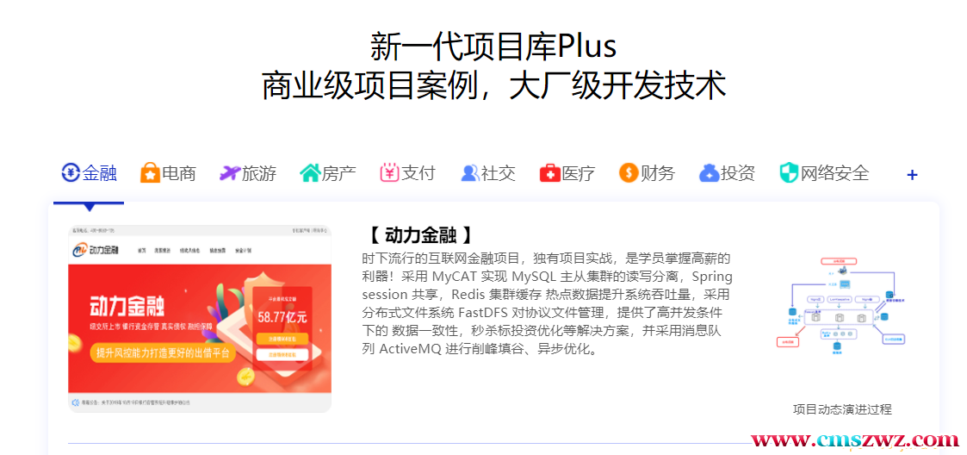Click the purple airplane icon for 旅游
The image size is (967, 455).
coord(229,173)
